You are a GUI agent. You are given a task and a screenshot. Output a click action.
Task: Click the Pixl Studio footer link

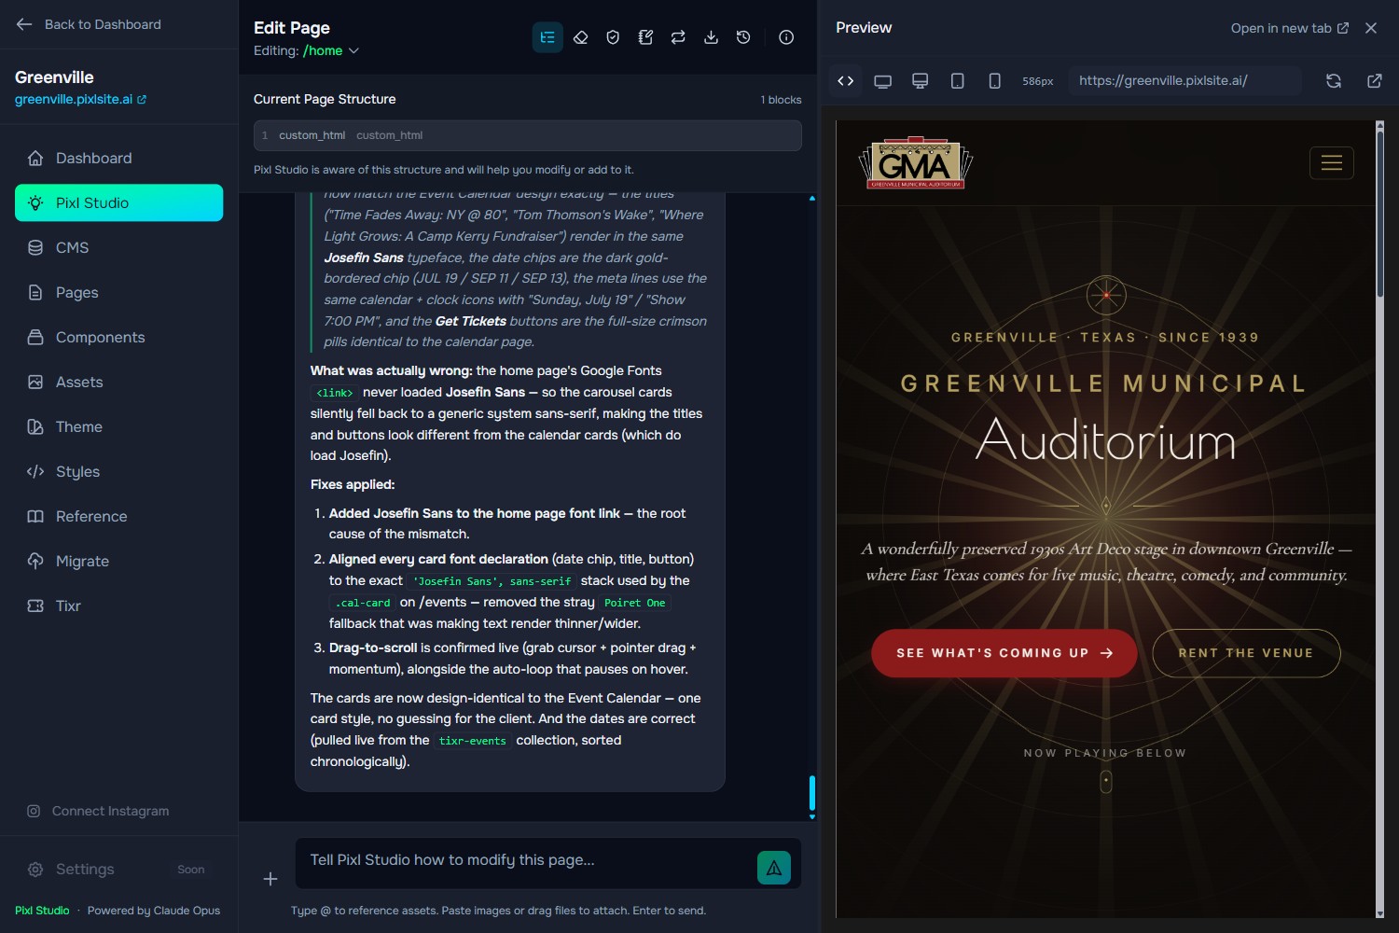tap(42, 911)
